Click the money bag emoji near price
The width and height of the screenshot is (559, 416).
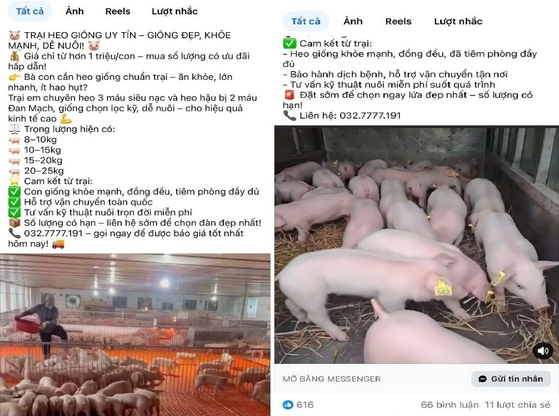pyautogui.click(x=14, y=56)
